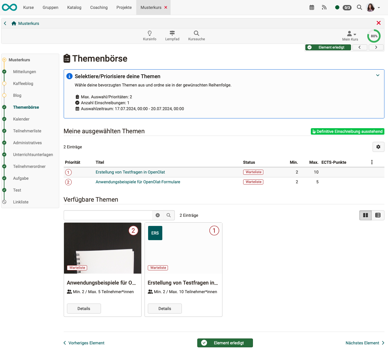This screenshot has height=350, width=388.
Task: Open Details for Erstellung von Testfragen
Action: (165, 309)
